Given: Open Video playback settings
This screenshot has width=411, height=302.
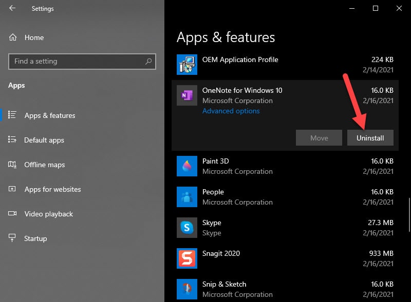Looking at the screenshot, I should (49, 214).
